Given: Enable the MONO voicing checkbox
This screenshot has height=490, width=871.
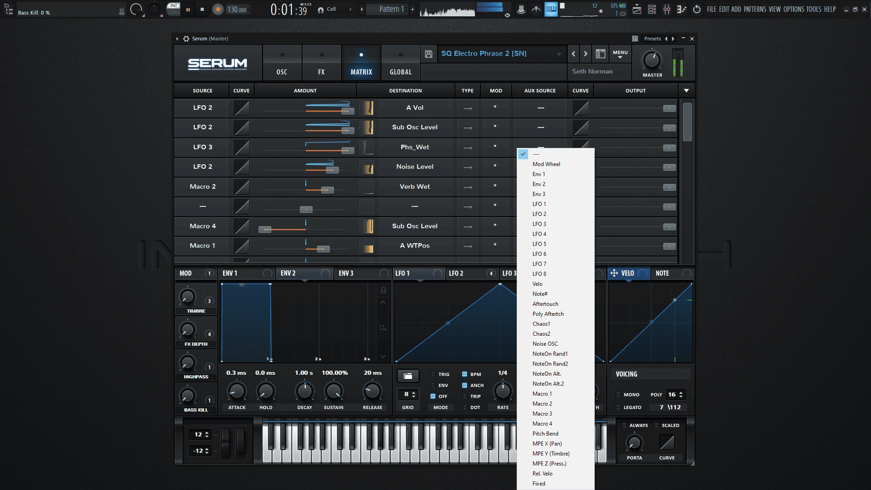Looking at the screenshot, I should click(x=618, y=395).
